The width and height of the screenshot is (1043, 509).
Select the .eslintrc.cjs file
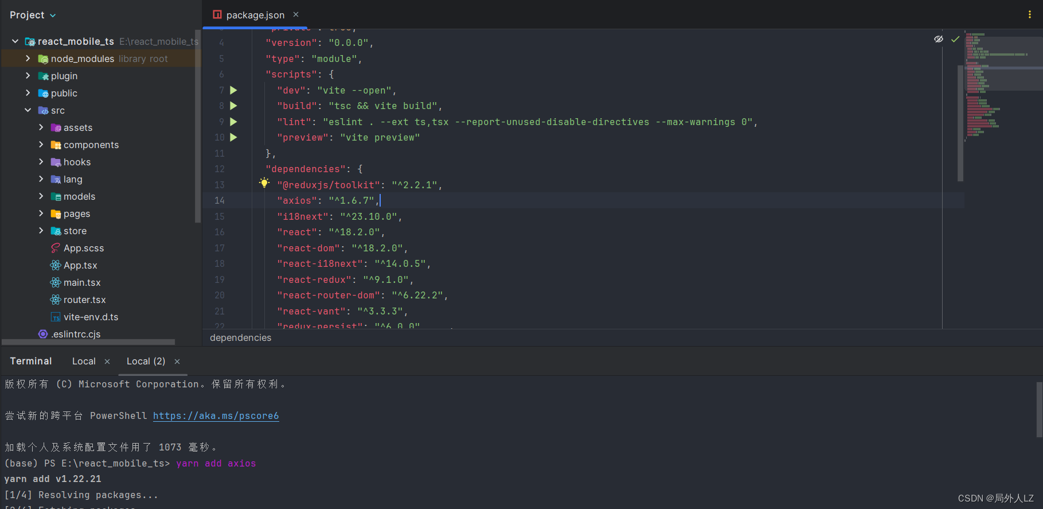(76, 334)
